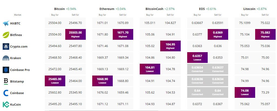277x111 pixels.
Task: Click Crypto.com highest BitcoinCash sell 104.95
Action: [170, 46]
